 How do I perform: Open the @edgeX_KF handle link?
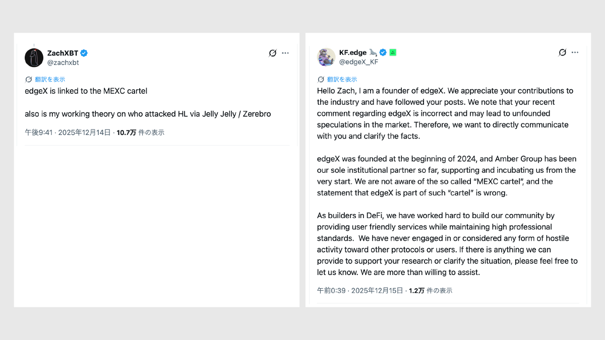[x=358, y=62]
